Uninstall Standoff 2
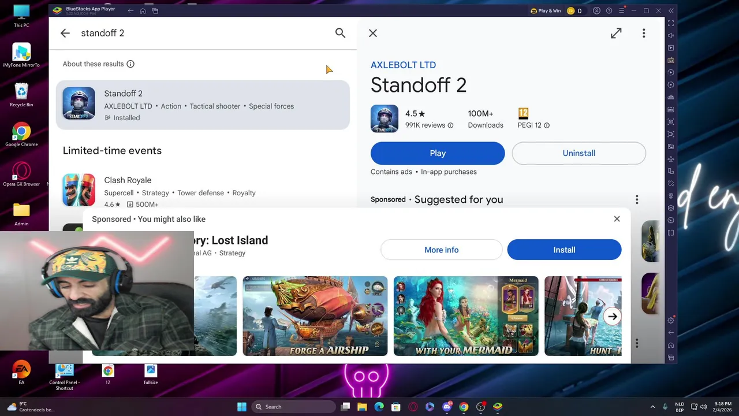 pos(578,153)
